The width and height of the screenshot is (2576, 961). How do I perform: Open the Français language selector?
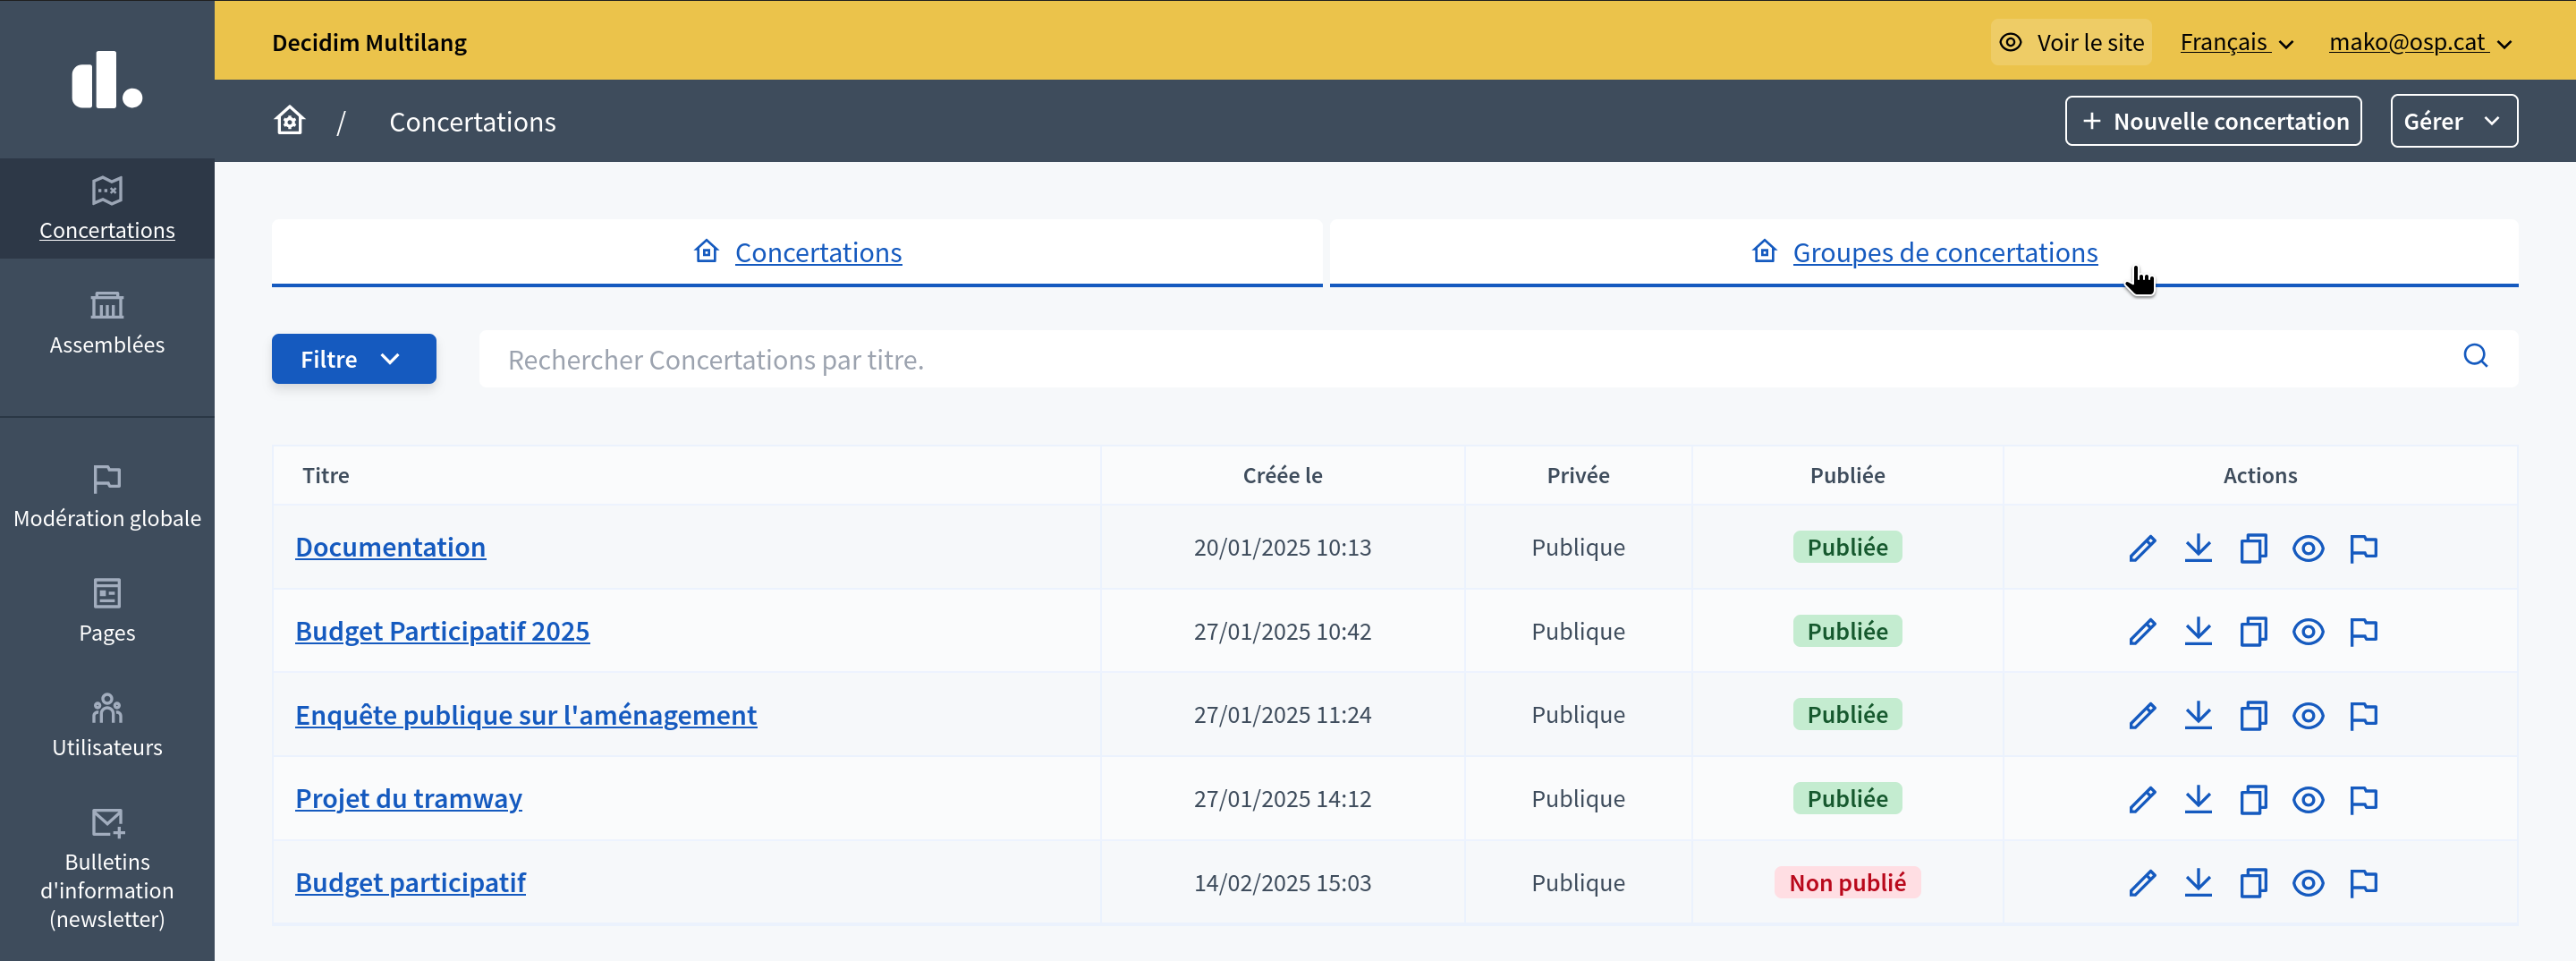(x=2236, y=42)
